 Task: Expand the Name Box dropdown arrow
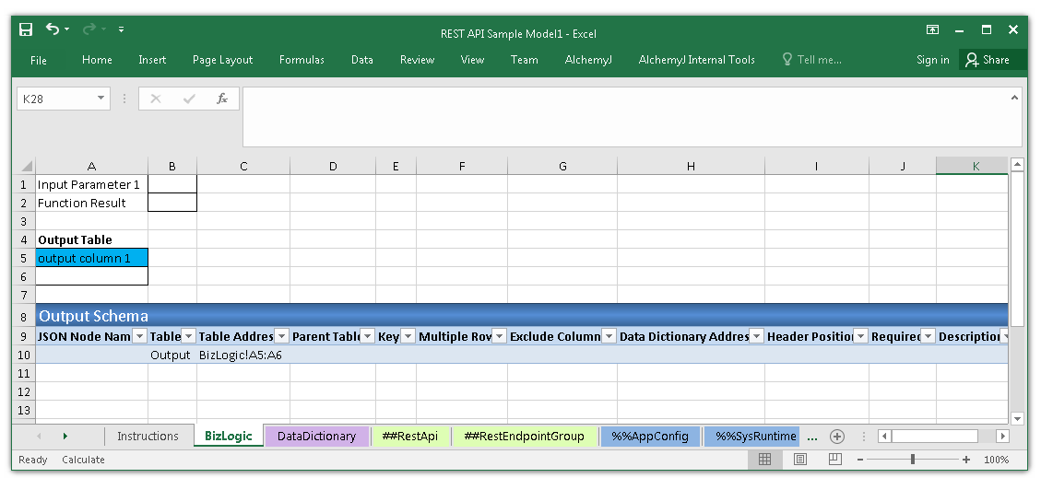pos(101,99)
